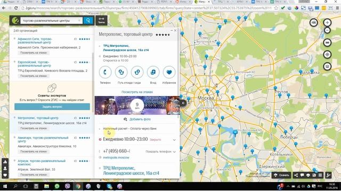Open favorites heart in left sidebar
Image resolution: width=341 pixels, height=192 pixels.
pyautogui.click(x=5, y=175)
